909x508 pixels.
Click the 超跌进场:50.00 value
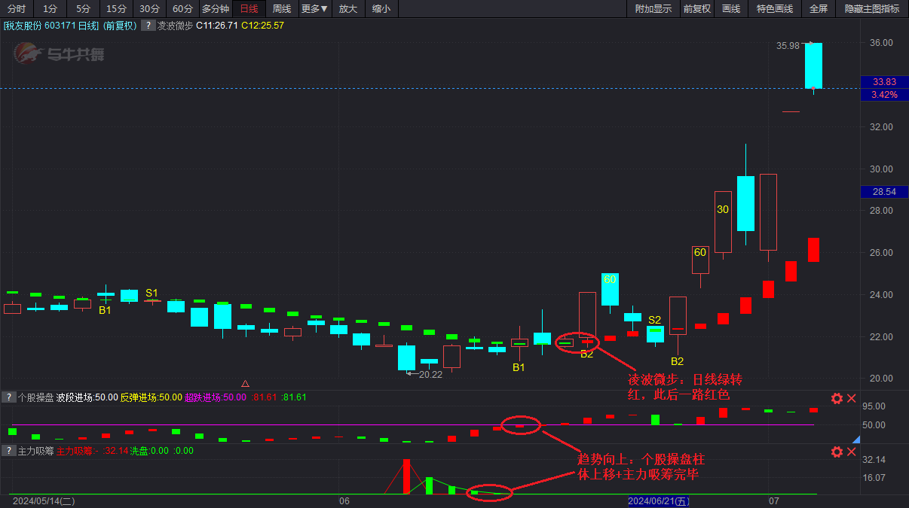click(215, 397)
